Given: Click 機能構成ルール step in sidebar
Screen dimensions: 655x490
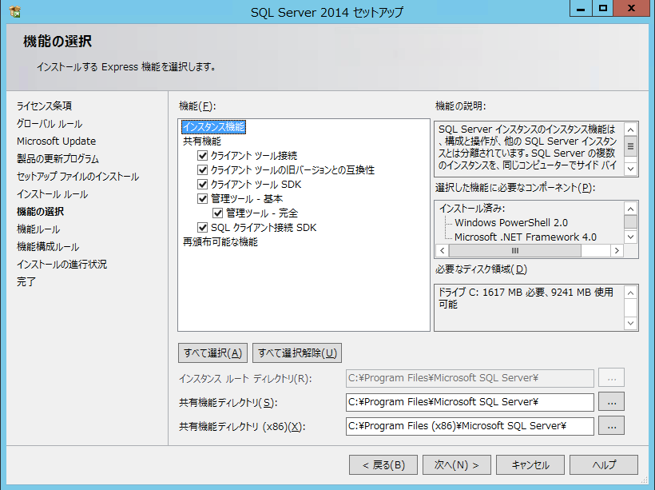Looking at the screenshot, I should pos(48,247).
